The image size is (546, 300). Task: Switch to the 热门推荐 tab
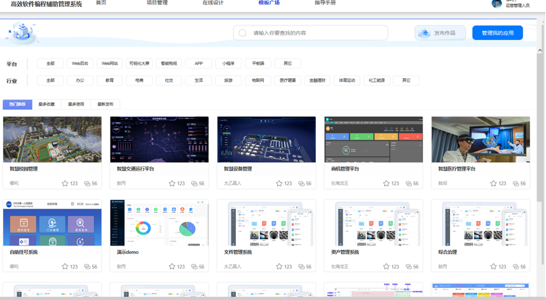coord(17,104)
